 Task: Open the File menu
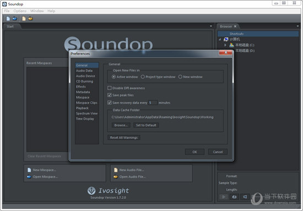[x=7, y=11]
